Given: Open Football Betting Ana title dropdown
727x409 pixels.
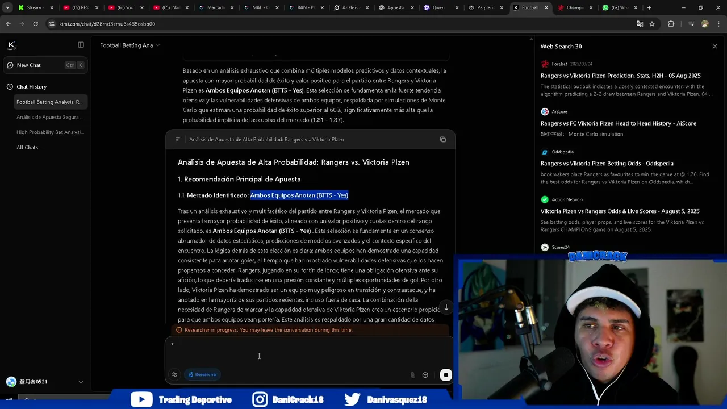Looking at the screenshot, I should [x=129, y=45].
